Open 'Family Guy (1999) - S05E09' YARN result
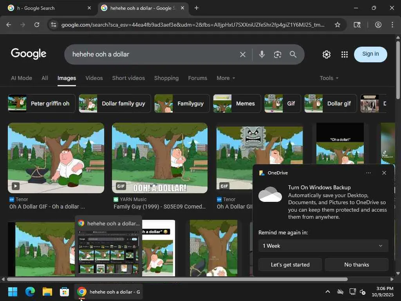401x301 pixels. (x=160, y=207)
